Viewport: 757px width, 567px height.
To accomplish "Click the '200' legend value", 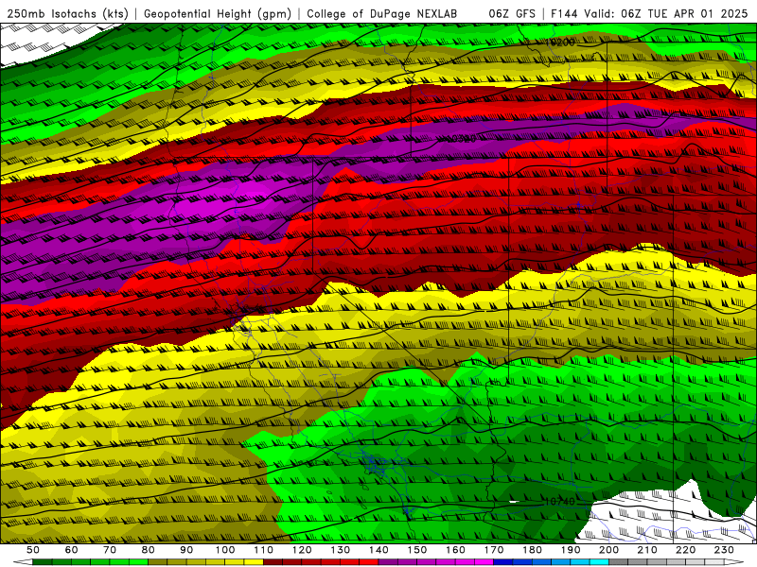I will click(x=608, y=550).
